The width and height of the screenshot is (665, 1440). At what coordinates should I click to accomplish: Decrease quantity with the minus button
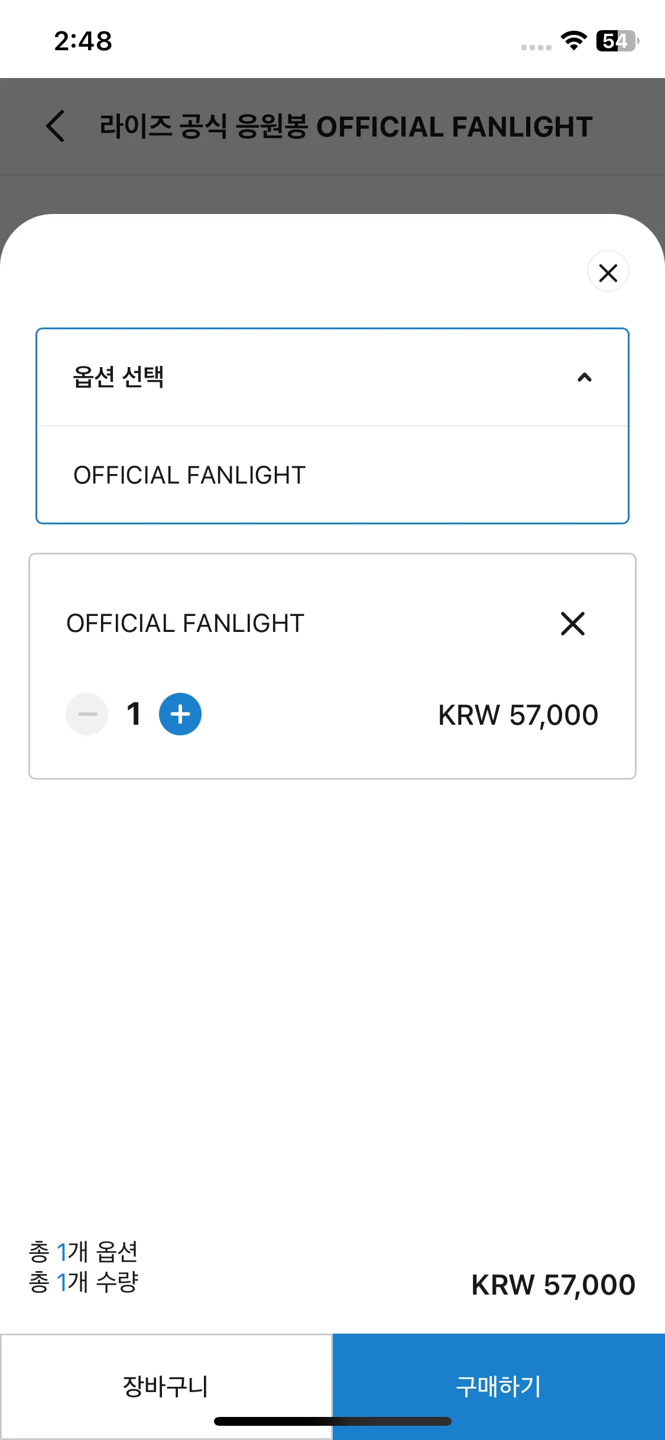pos(87,714)
